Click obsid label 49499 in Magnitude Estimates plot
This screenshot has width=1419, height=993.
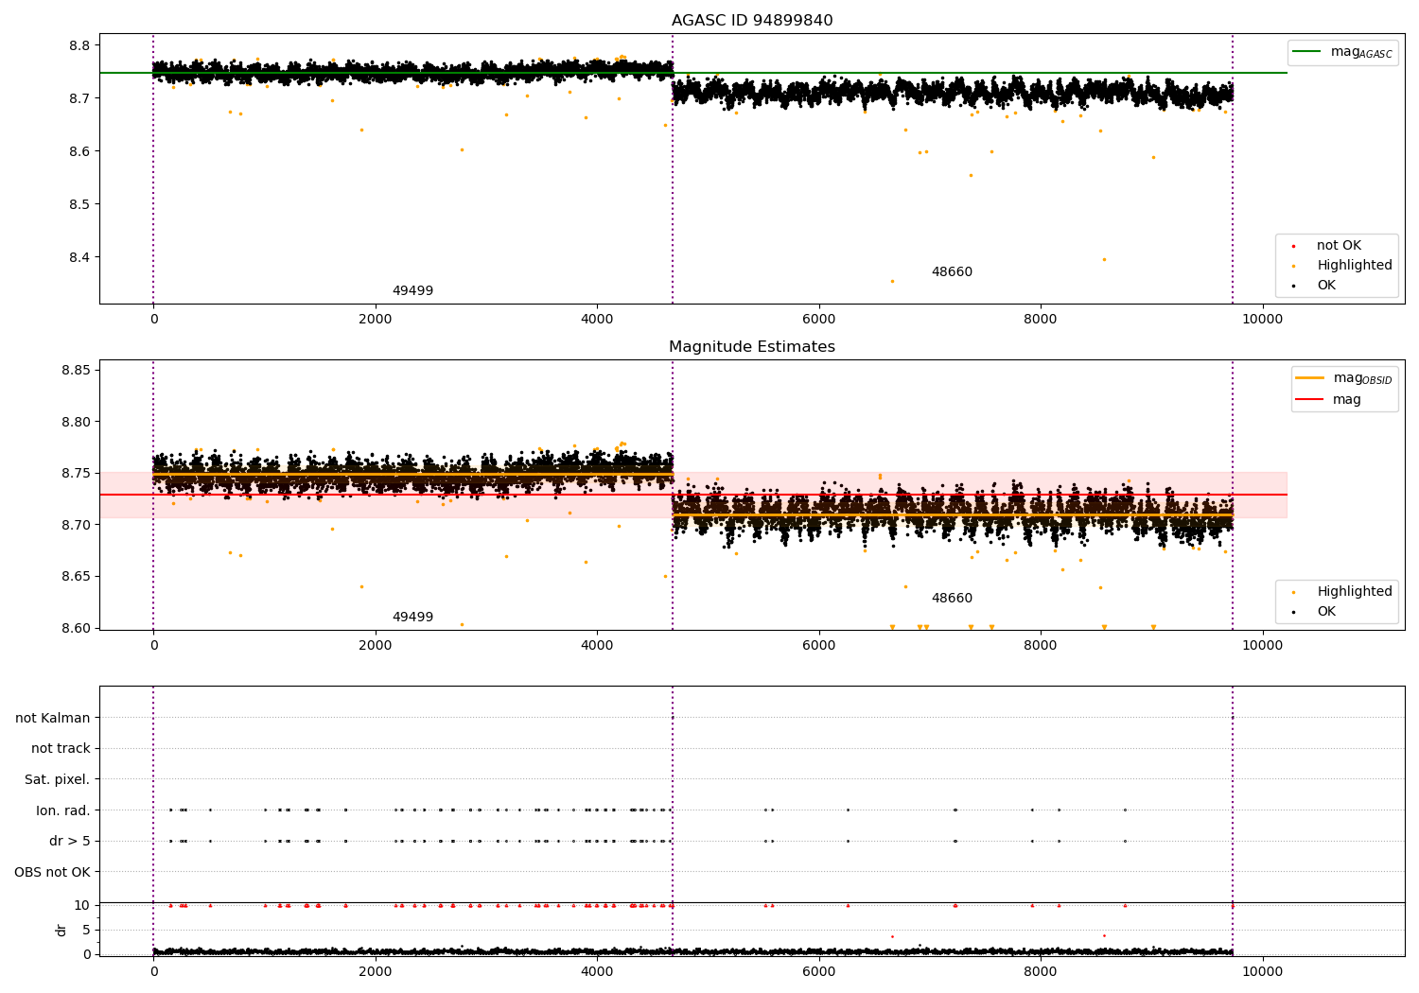click(412, 618)
